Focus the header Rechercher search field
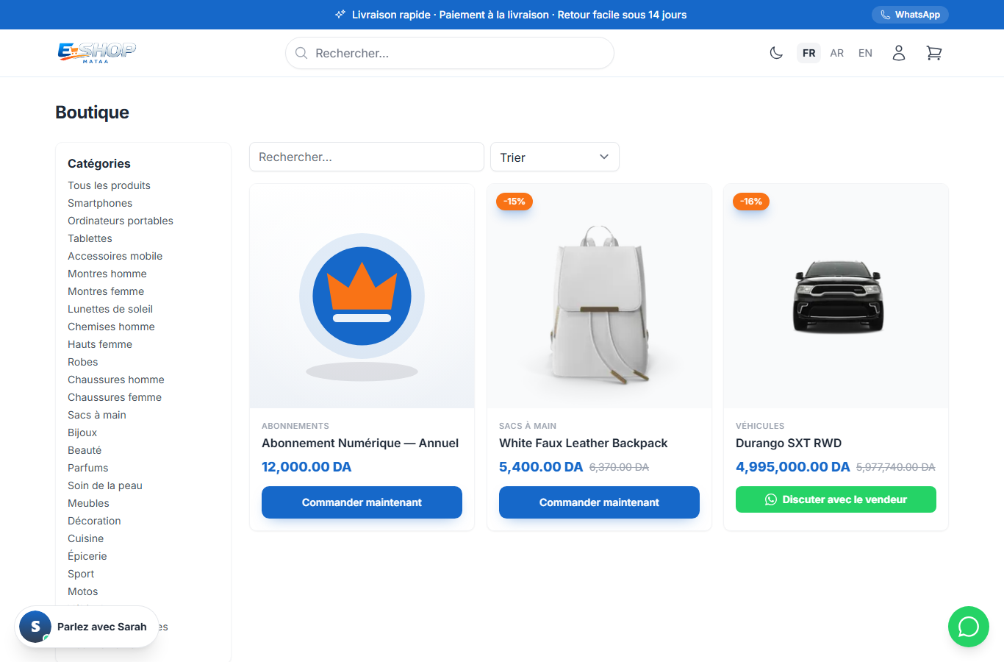This screenshot has width=1004, height=662. click(x=450, y=53)
